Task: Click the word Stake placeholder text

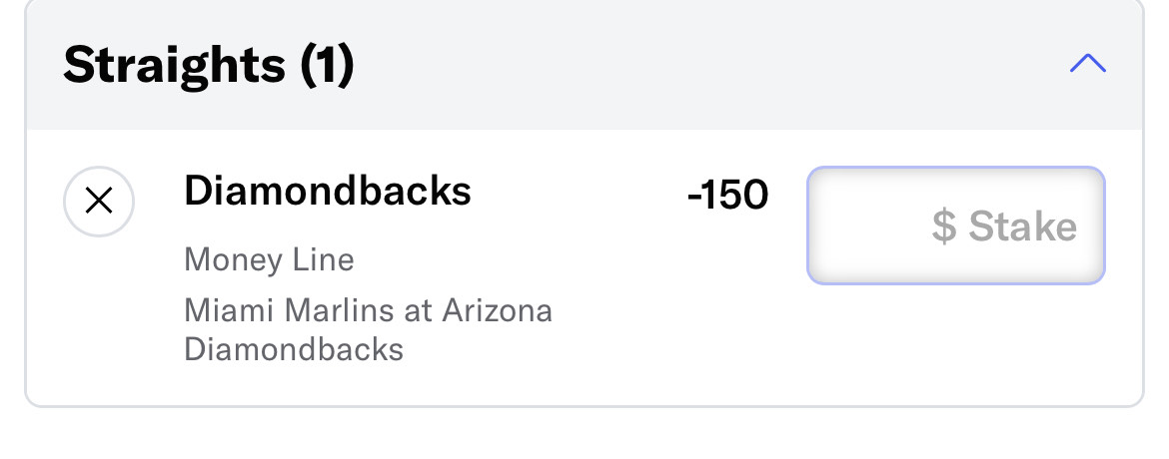Action: [1023, 226]
